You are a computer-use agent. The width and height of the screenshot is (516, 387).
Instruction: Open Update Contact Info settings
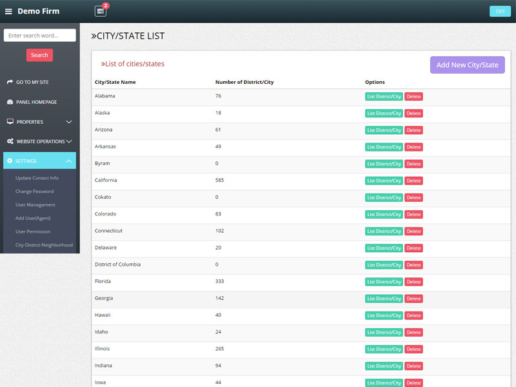click(x=37, y=178)
